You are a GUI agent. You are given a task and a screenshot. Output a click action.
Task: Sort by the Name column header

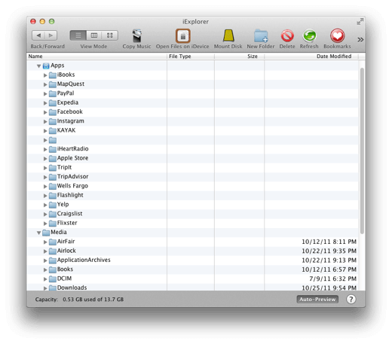(x=96, y=56)
